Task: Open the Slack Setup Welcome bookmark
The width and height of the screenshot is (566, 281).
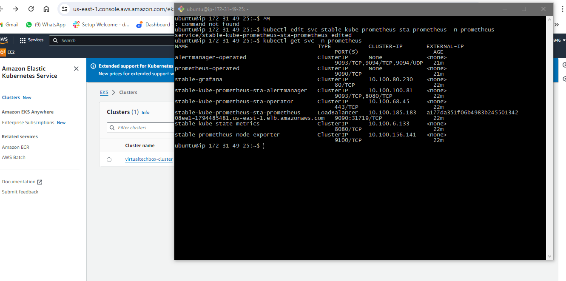Action: [101, 25]
